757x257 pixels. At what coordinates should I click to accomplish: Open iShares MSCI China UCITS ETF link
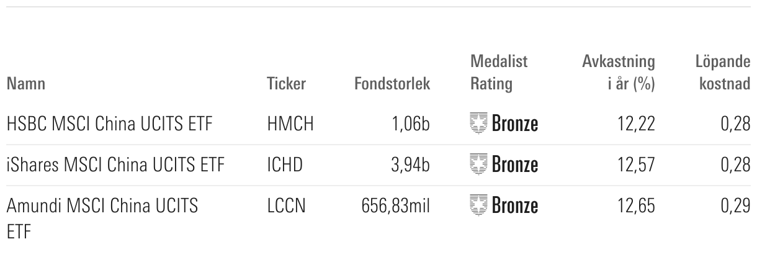pos(115,165)
